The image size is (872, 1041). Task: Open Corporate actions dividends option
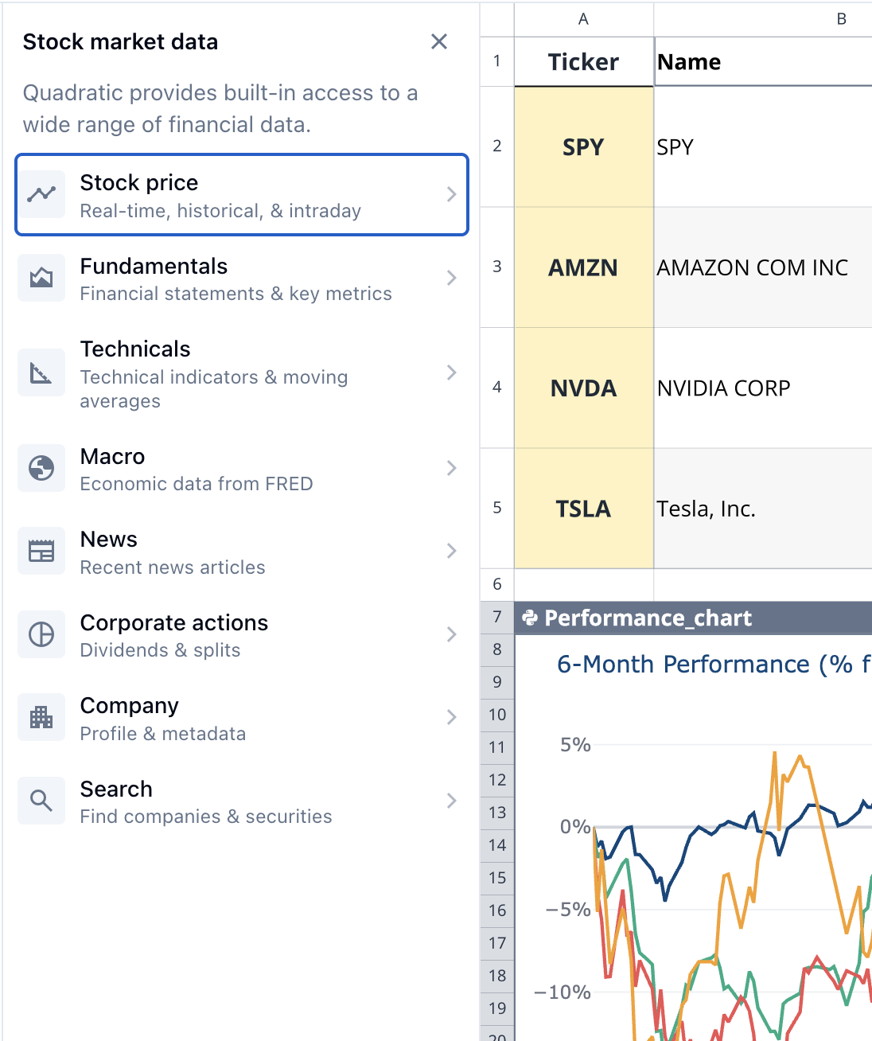242,635
